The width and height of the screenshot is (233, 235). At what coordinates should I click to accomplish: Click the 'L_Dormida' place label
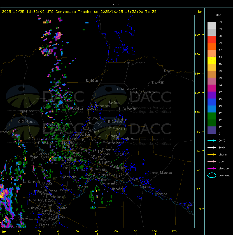(x=159, y=194)
